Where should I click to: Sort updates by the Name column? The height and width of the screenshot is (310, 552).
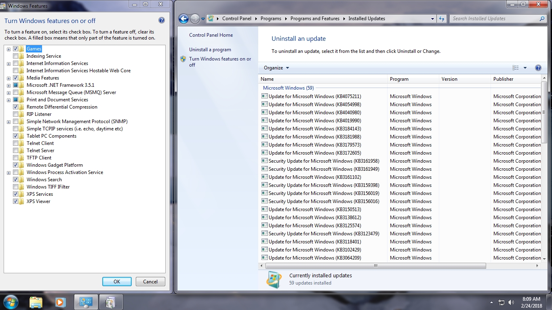pos(323,79)
